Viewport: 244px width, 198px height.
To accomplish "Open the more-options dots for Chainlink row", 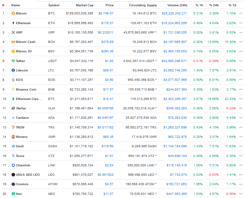I will click(x=241, y=165).
